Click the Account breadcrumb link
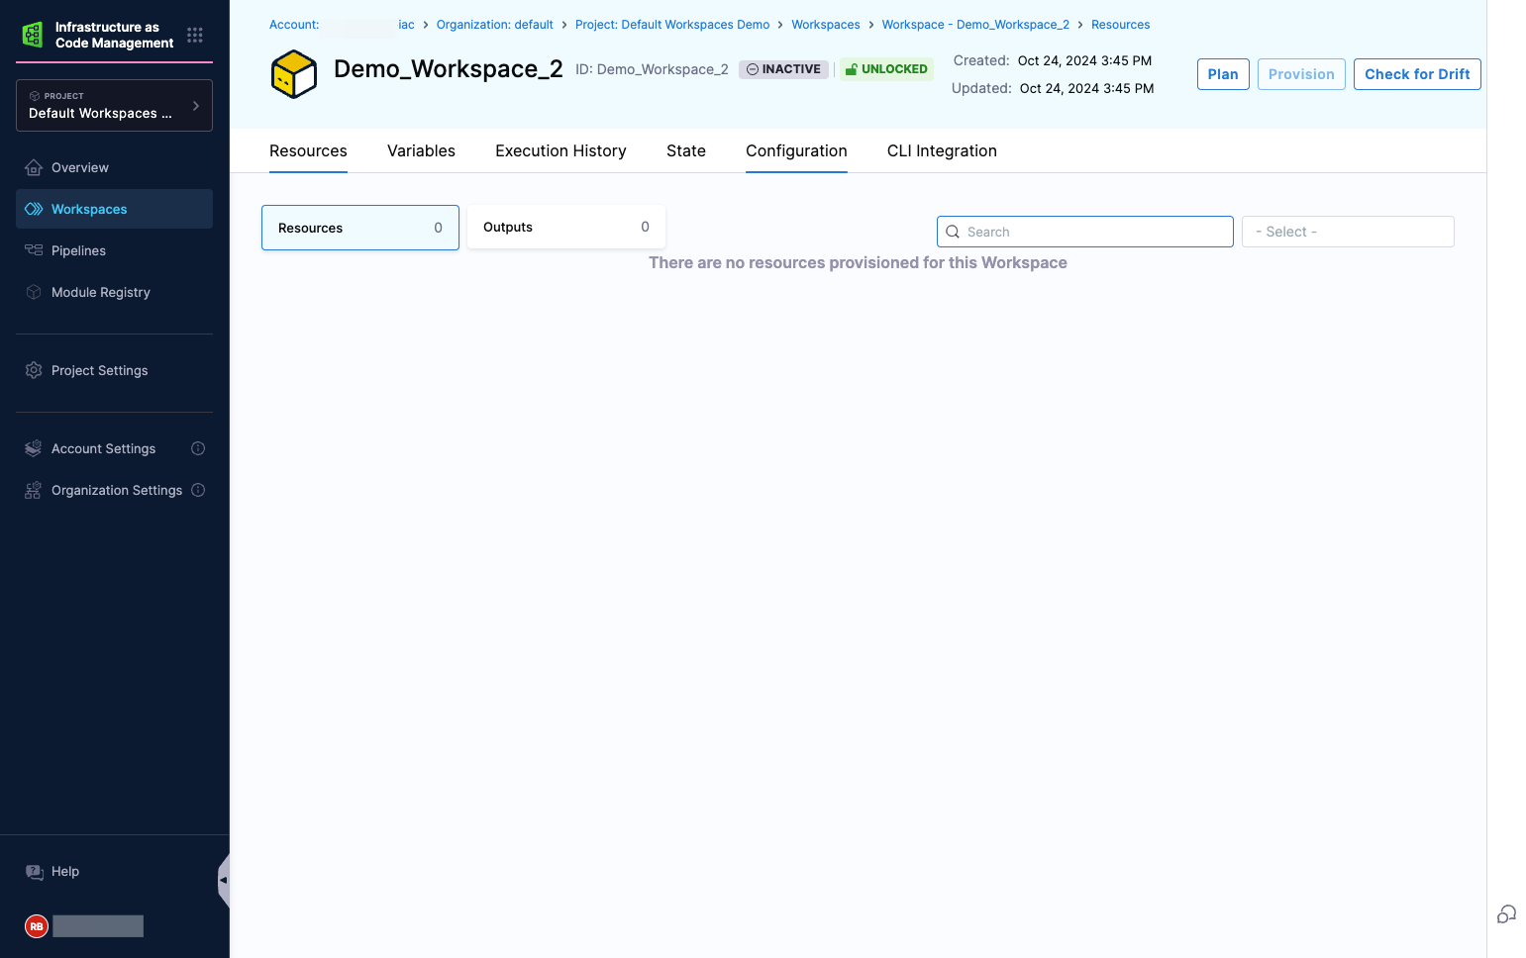 pos(342,25)
